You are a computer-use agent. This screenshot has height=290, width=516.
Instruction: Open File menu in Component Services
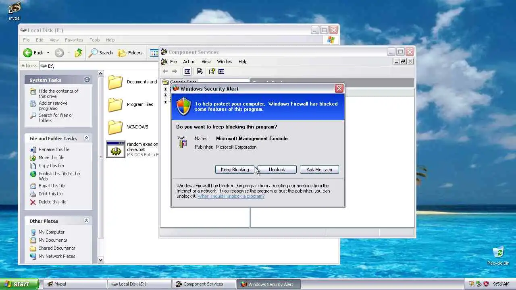(173, 62)
